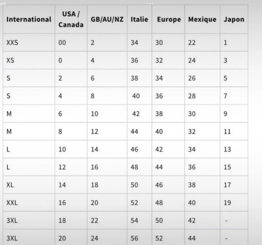
Task: Select GB/AU/NZ value 4 in XS row
Action: click(92, 60)
